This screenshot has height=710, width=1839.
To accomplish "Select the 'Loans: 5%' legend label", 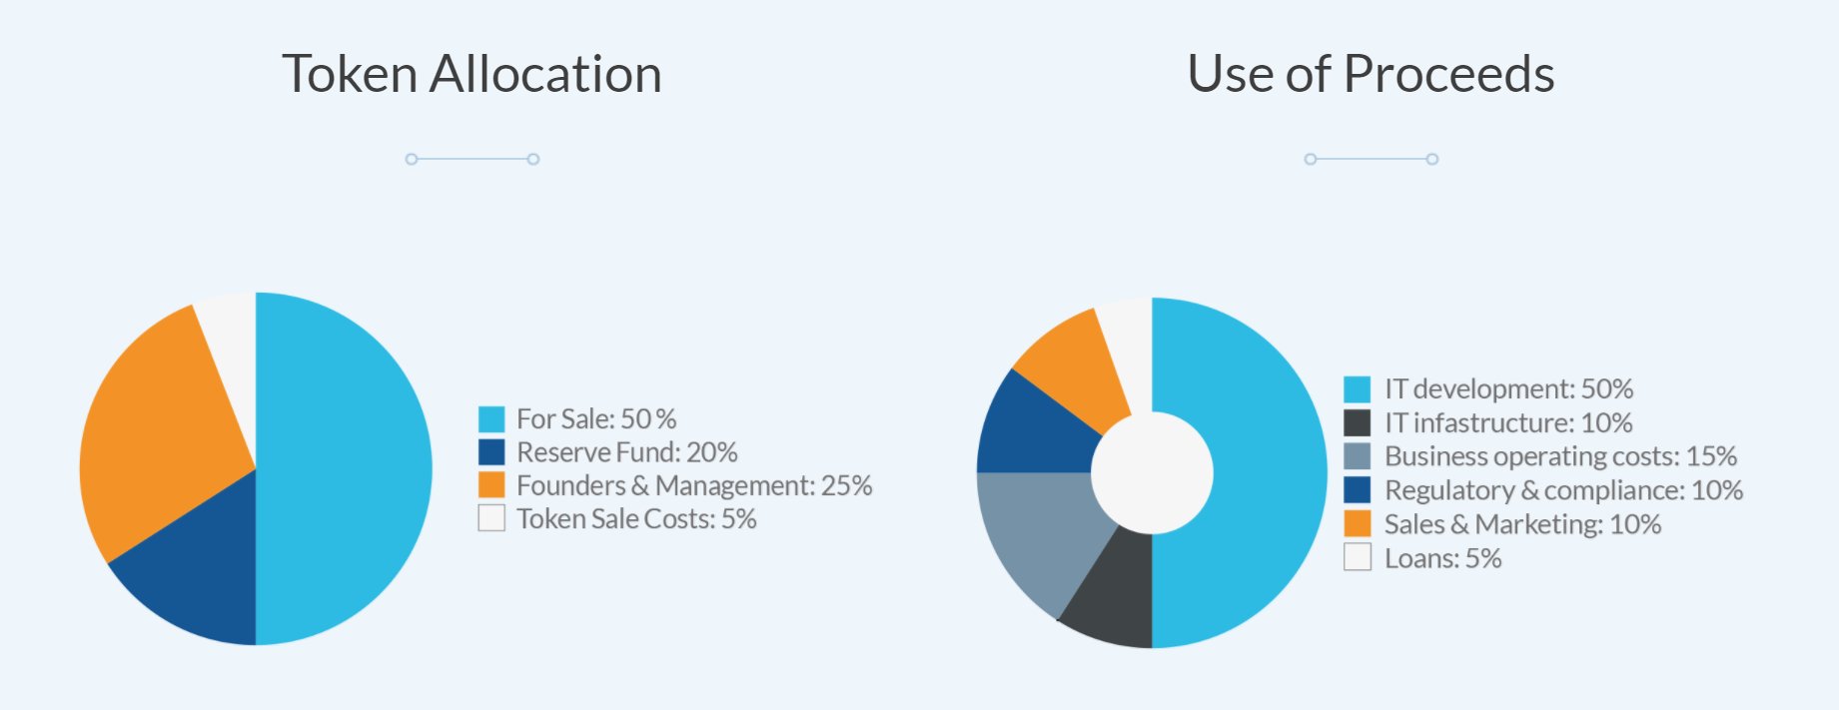I will click(x=1442, y=558).
